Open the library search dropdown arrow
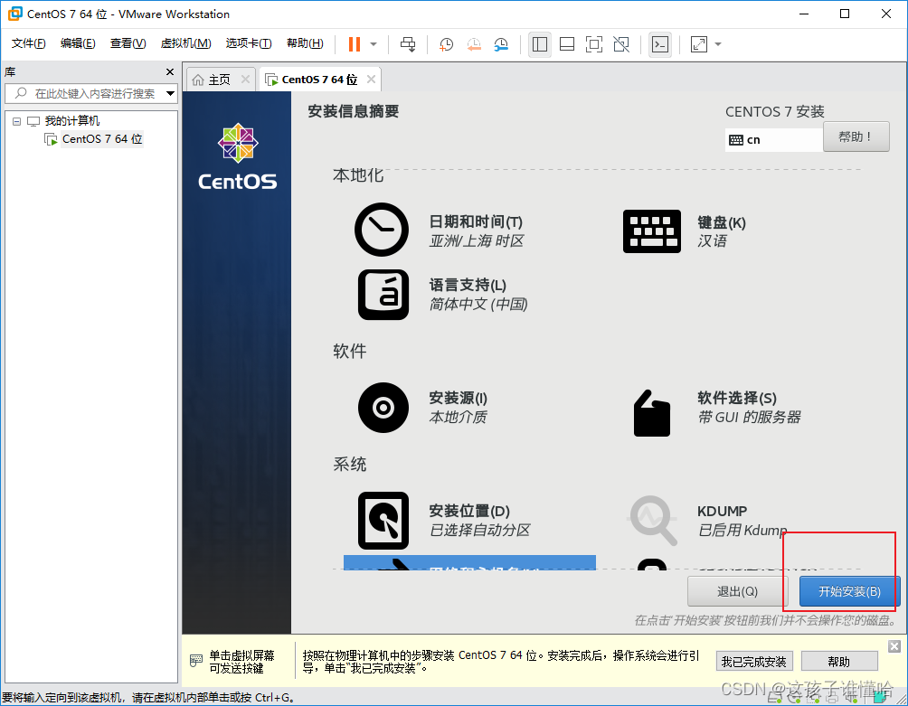This screenshot has height=706, width=908. click(x=170, y=93)
